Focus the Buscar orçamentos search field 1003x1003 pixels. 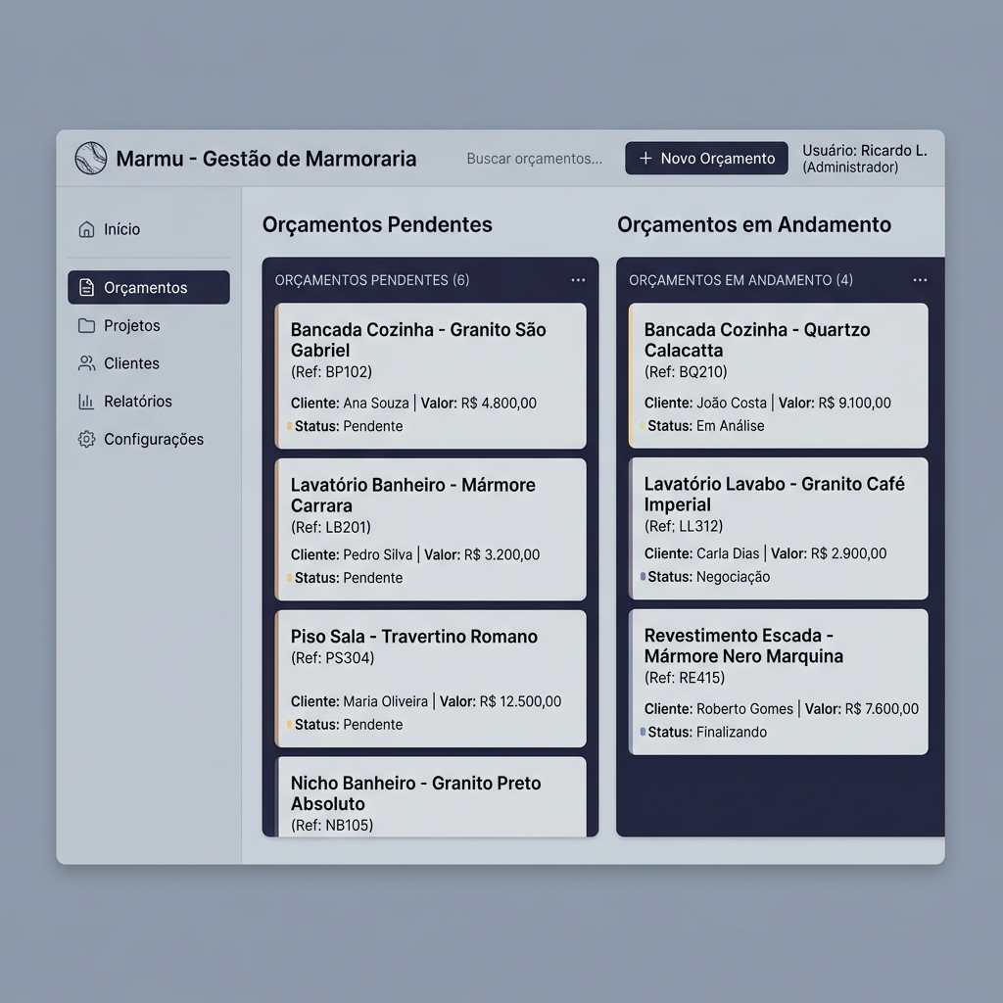point(534,159)
